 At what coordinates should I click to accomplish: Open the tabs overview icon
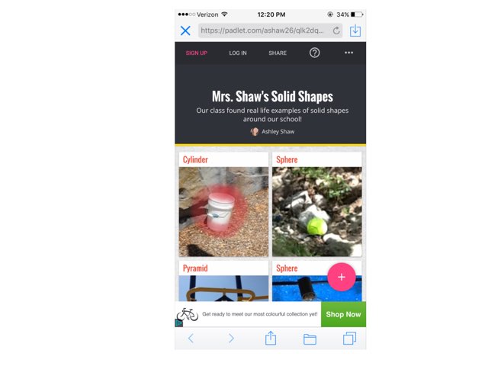[x=349, y=338]
